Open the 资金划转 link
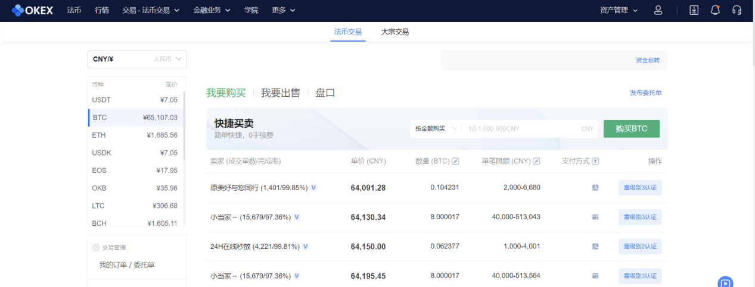This screenshot has width=755, height=287. (x=648, y=61)
